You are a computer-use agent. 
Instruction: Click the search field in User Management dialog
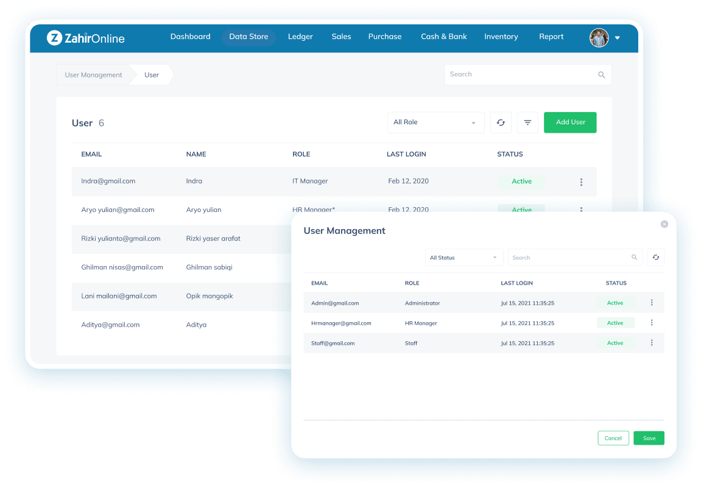(569, 258)
